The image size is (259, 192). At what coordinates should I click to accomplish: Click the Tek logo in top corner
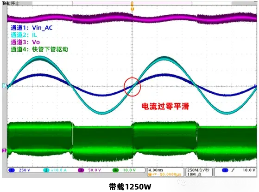tap(6, 3)
